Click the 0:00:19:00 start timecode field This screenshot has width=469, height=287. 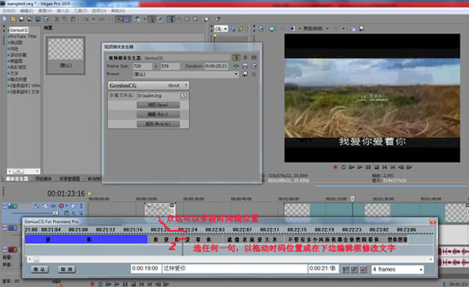[x=146, y=269]
